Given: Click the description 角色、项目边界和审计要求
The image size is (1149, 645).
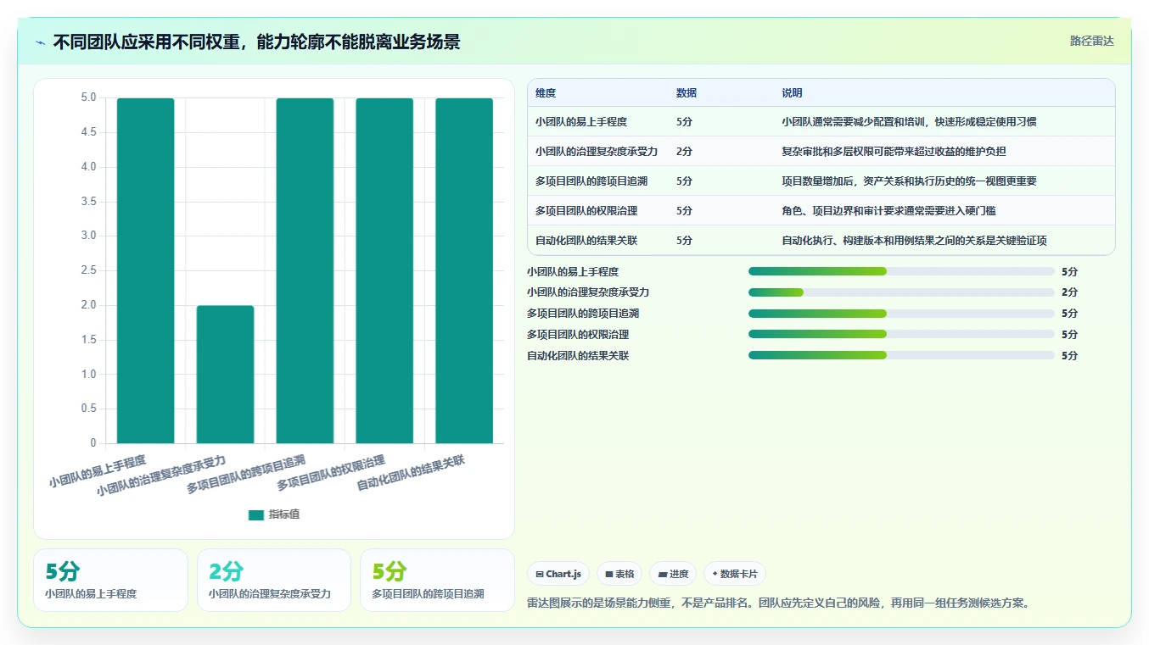Looking at the screenshot, I should 888,211.
